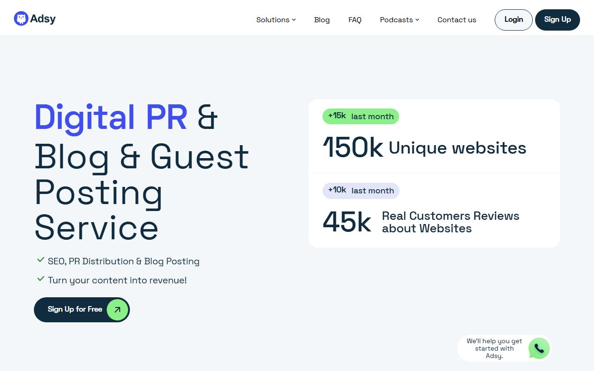Click the green phone call icon
This screenshot has height=371, width=594.
point(539,348)
